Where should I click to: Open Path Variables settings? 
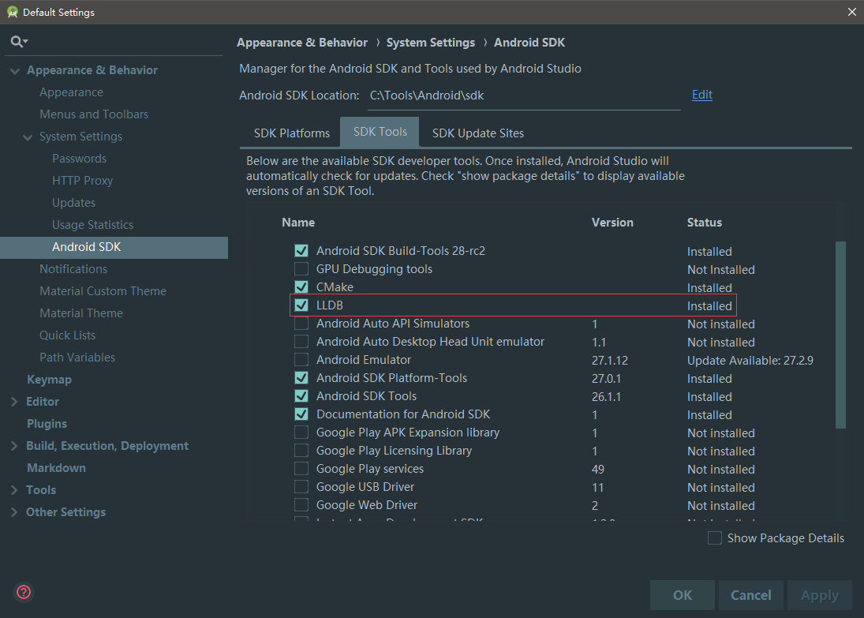[77, 358]
